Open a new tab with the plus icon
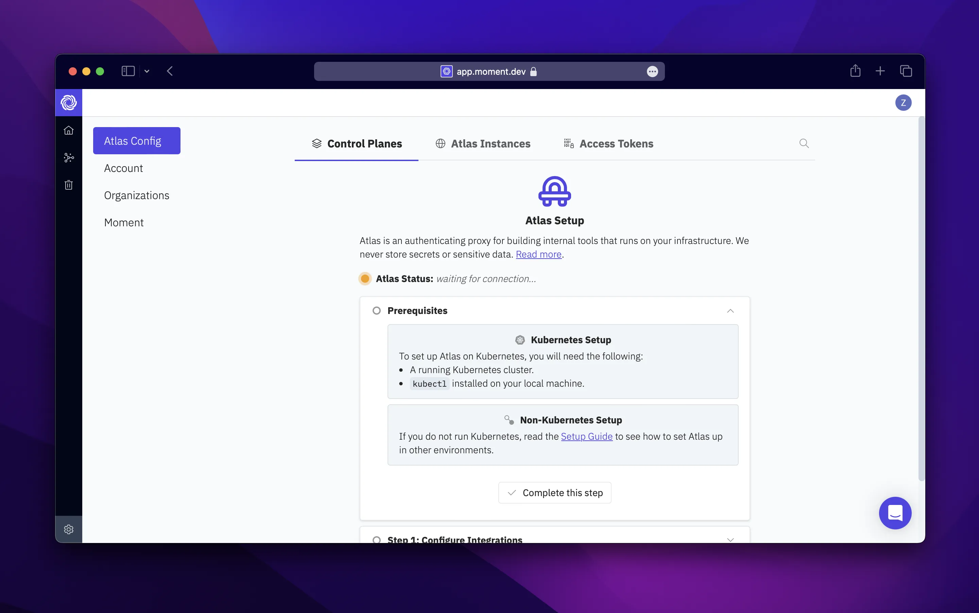This screenshot has width=979, height=613. coord(880,71)
